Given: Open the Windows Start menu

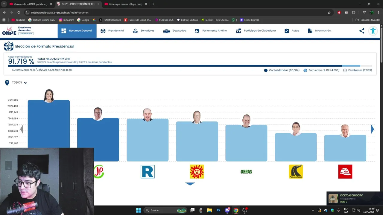Looking at the screenshot, I should point(139,210).
